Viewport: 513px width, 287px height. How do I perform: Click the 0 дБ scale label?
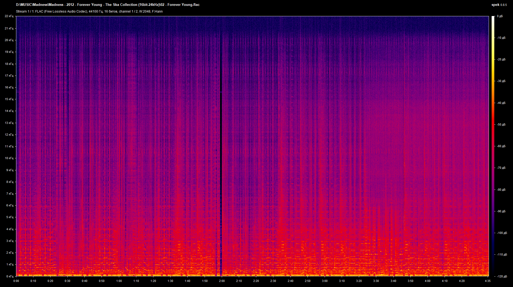pos(500,16)
